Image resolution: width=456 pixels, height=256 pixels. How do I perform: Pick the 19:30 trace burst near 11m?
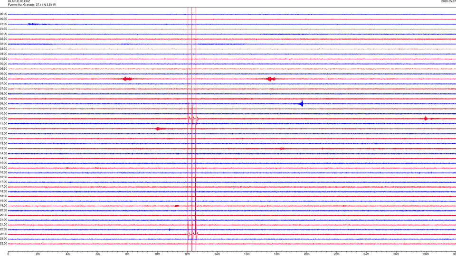(177, 206)
